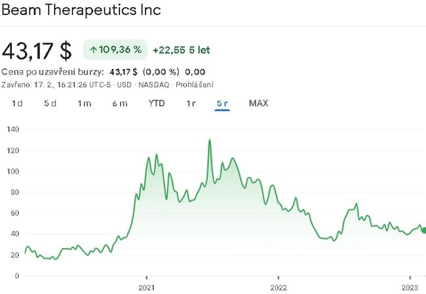Click the Beam Therapeutics Inc title

tap(81, 10)
